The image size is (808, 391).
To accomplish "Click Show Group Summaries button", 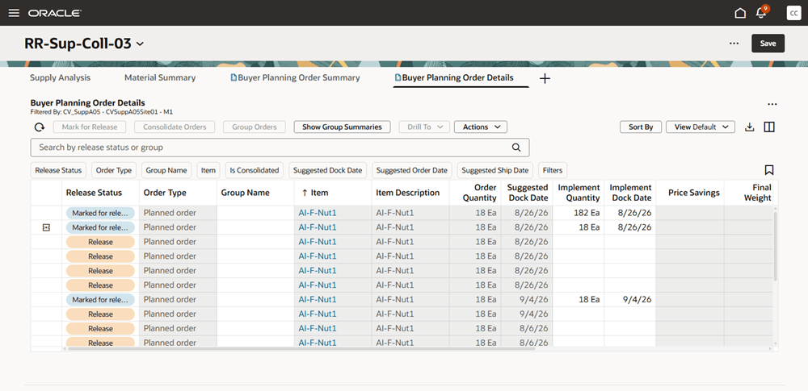I will [342, 127].
